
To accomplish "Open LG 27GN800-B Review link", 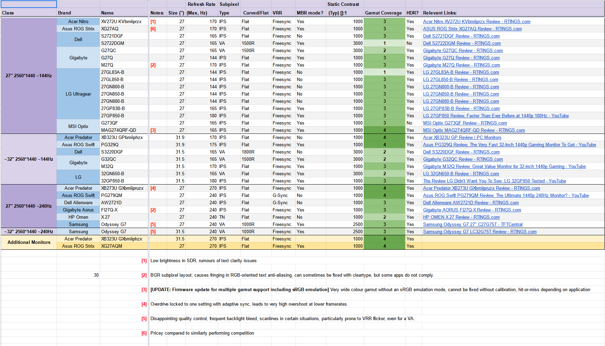I will (461, 87).
